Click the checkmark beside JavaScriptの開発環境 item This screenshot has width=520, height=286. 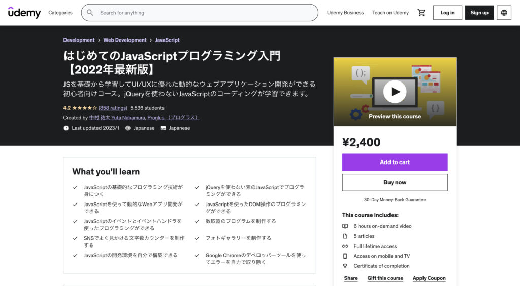[x=75, y=255]
